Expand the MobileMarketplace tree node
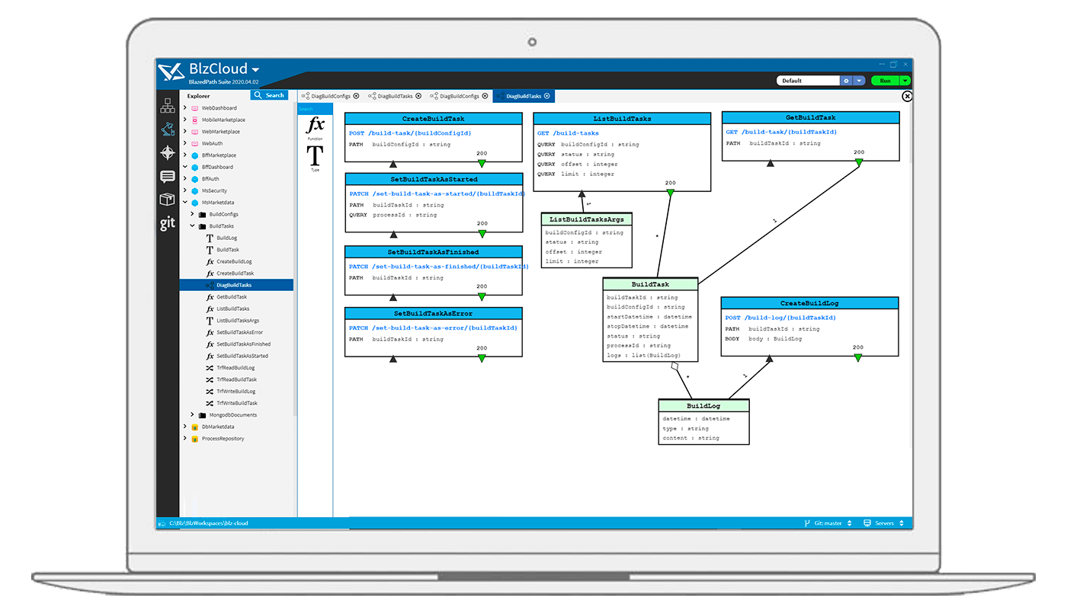 pos(185,120)
